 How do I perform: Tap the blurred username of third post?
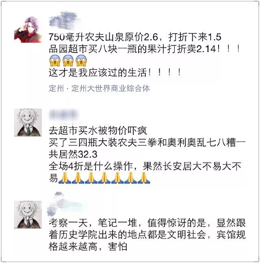[x=67, y=204]
